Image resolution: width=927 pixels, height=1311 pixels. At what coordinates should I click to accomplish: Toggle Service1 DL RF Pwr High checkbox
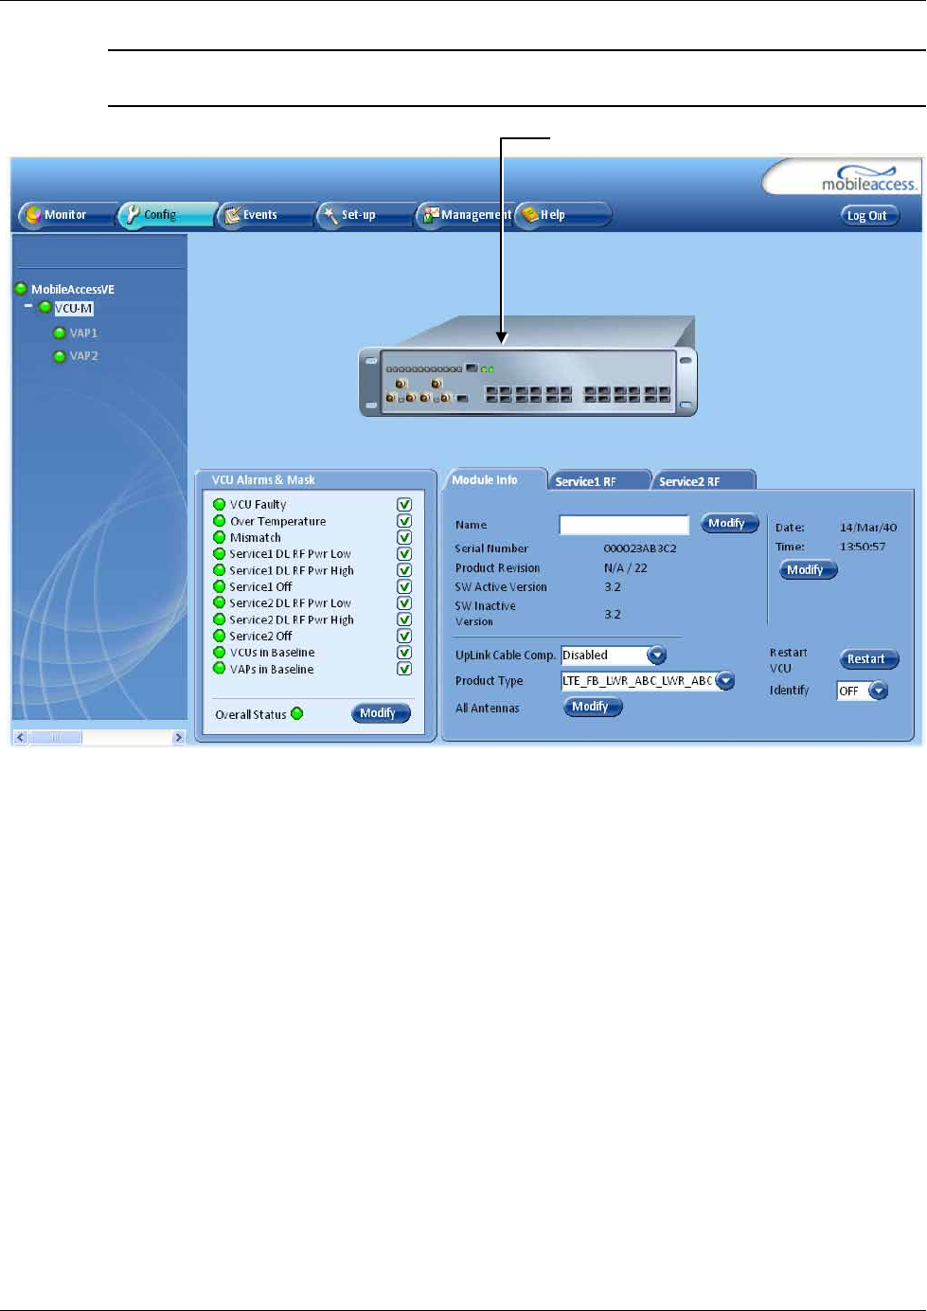coord(404,570)
